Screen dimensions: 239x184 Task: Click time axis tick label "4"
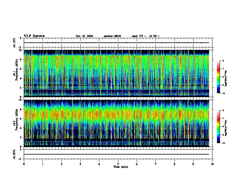(x=99, y=164)
